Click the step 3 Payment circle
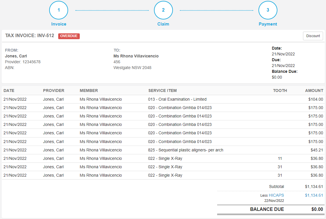Screen dimensions: 326x219 [x=268, y=10]
